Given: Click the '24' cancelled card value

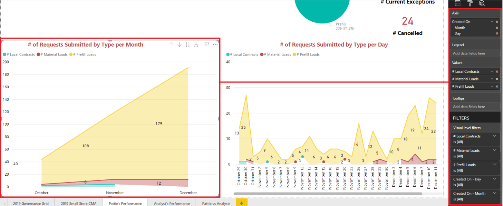Looking at the screenshot, I should (407, 21).
